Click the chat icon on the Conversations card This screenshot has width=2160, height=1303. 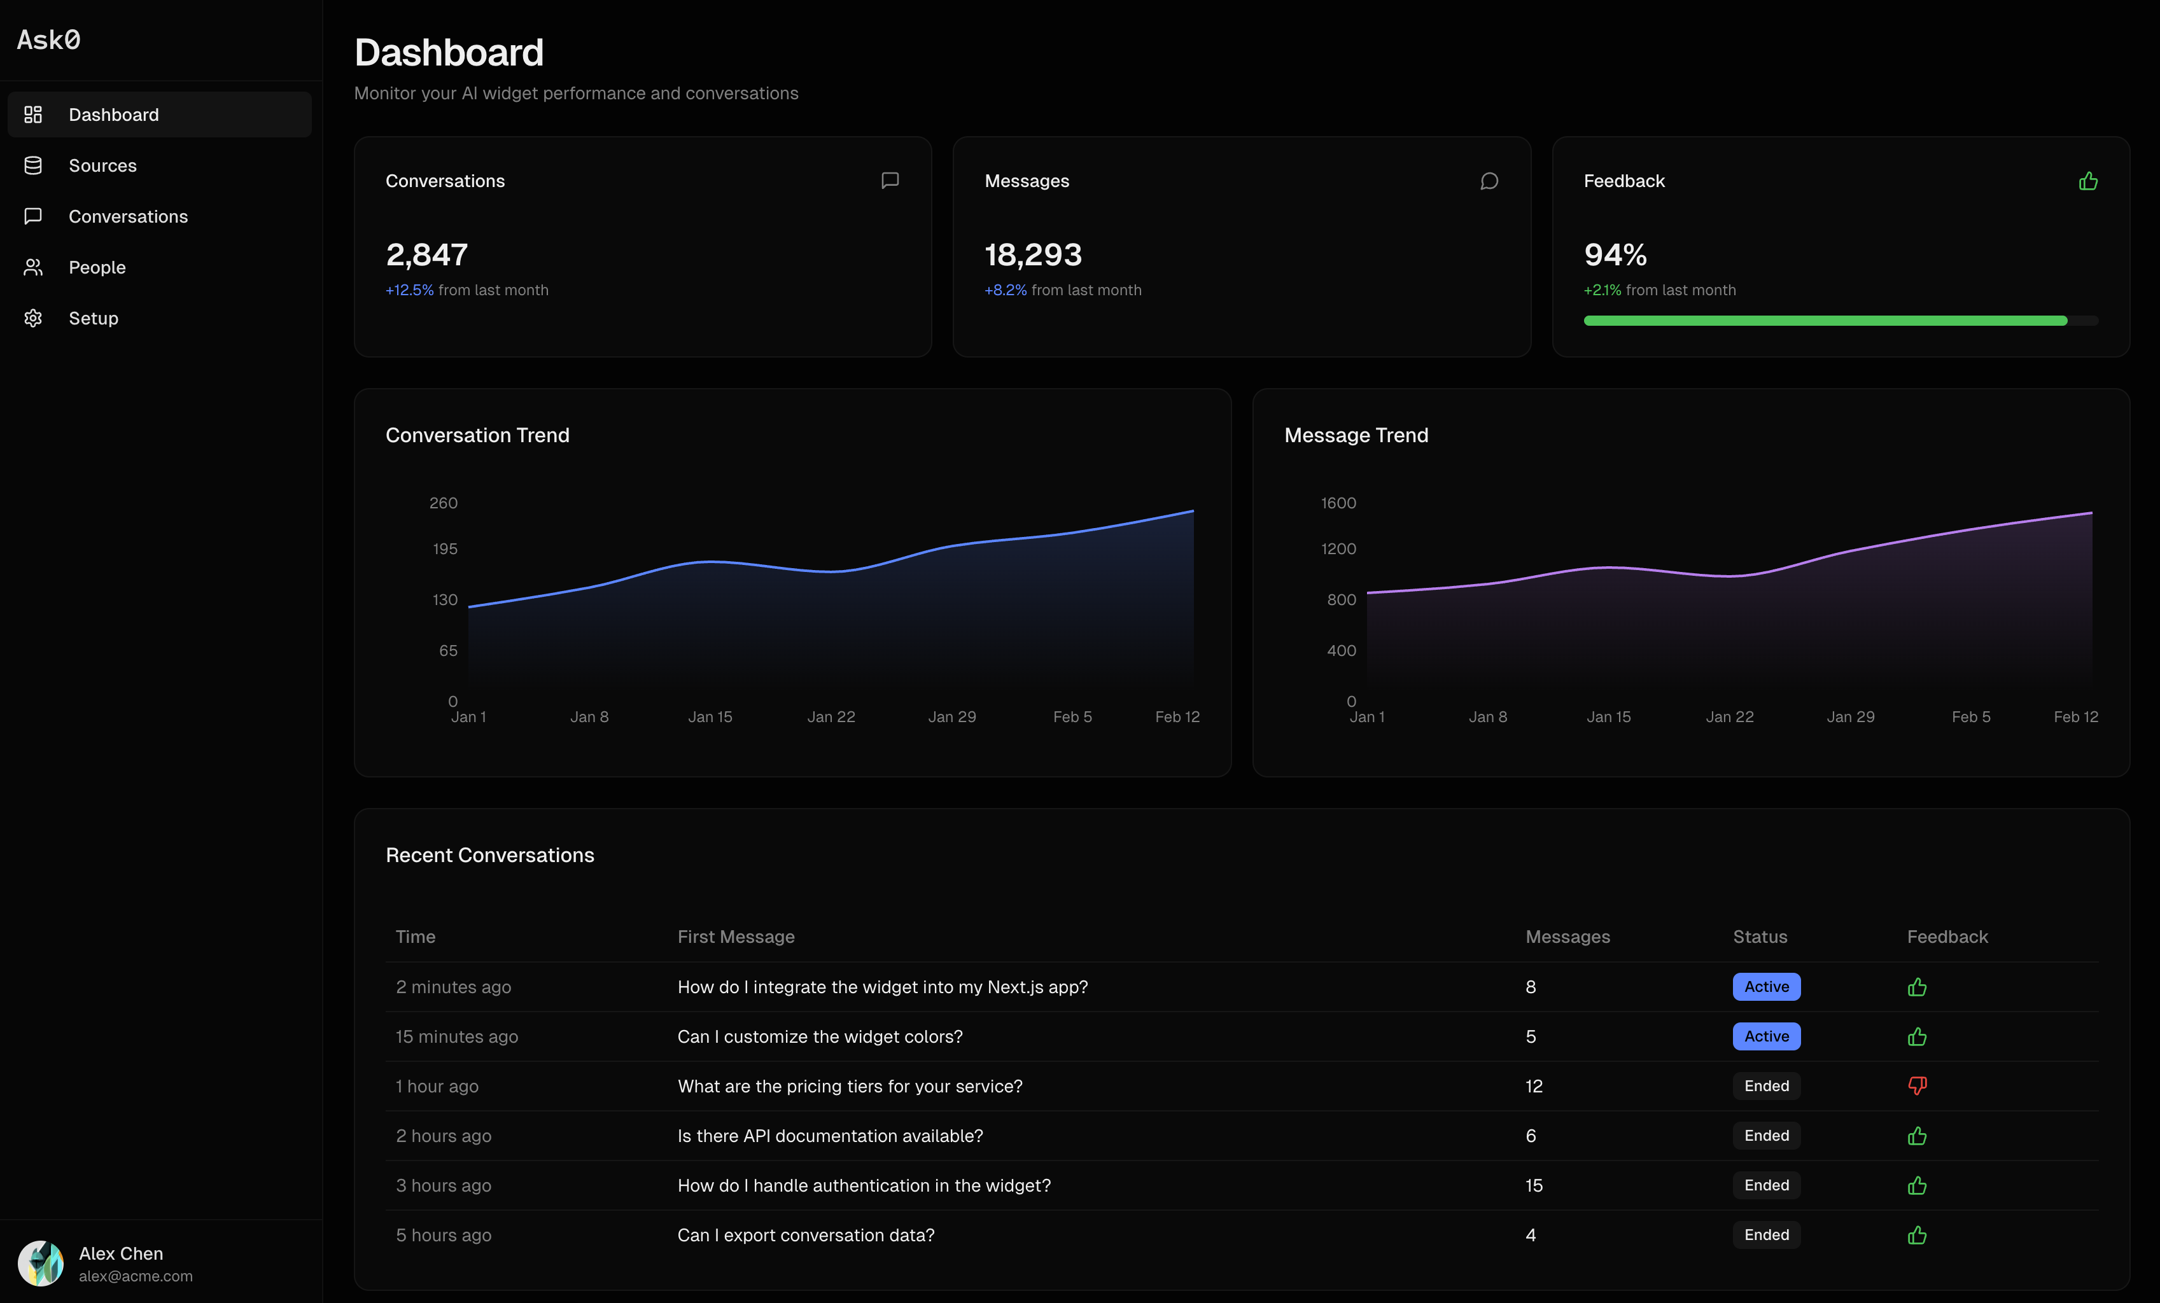(x=889, y=181)
